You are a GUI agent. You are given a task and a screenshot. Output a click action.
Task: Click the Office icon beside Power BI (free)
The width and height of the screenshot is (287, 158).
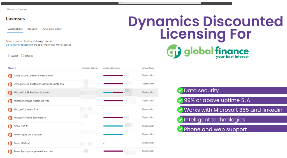coord(10,143)
